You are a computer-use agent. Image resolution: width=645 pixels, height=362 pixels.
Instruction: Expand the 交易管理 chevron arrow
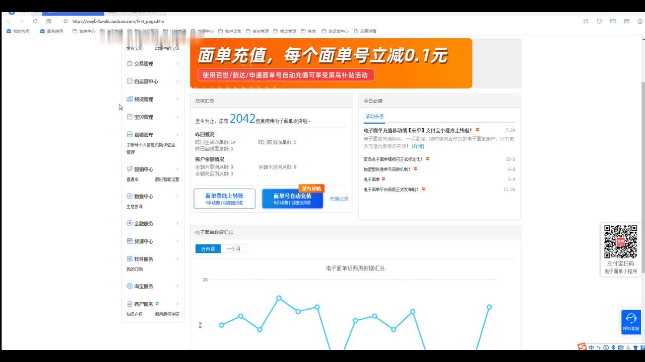click(x=177, y=64)
